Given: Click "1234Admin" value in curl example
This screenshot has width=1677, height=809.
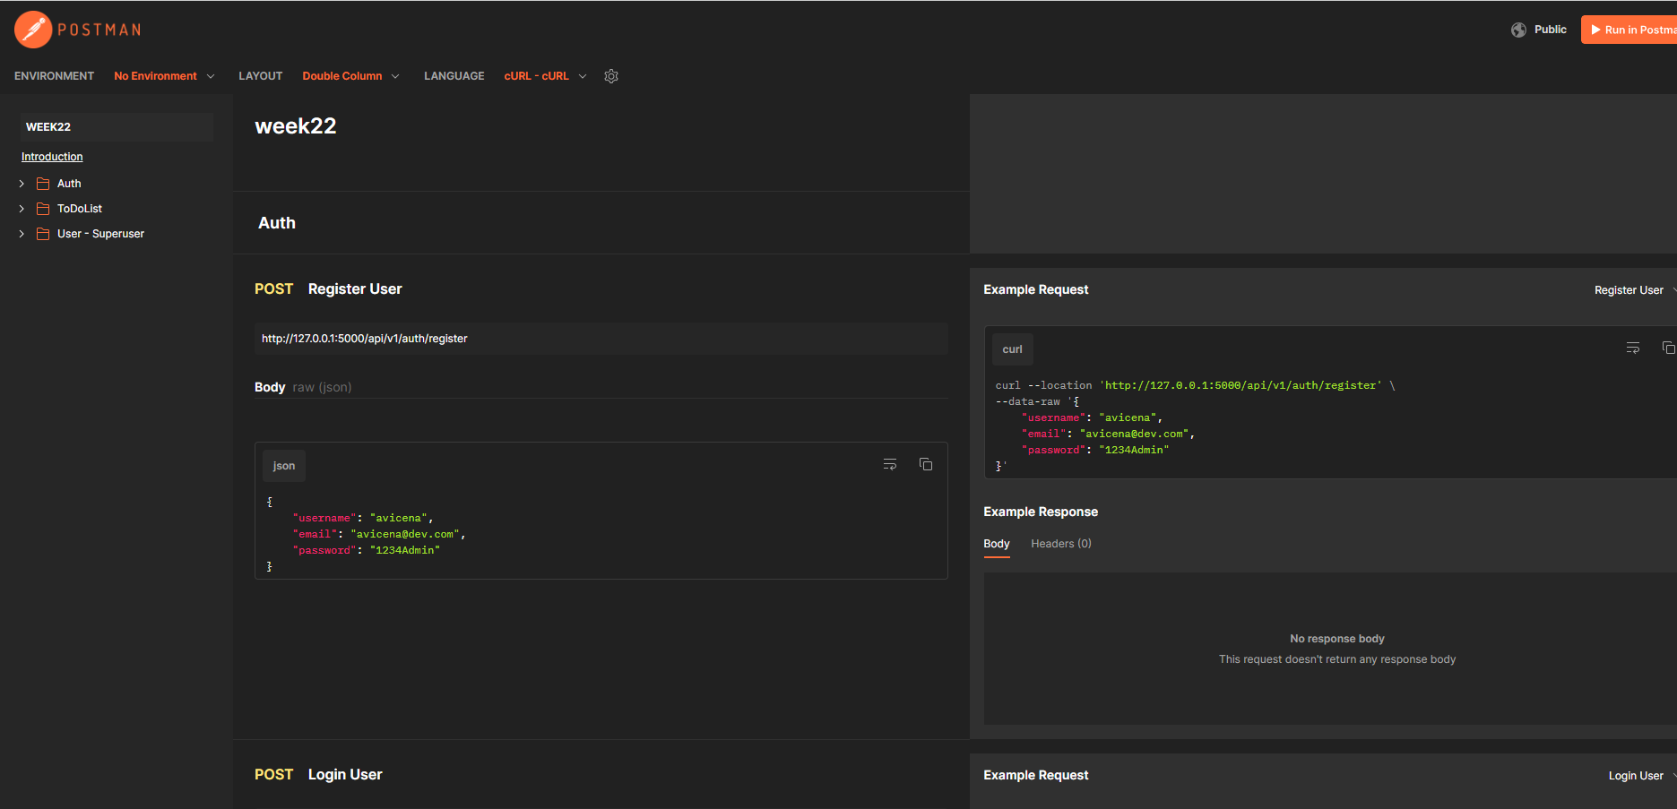Looking at the screenshot, I should (1134, 450).
